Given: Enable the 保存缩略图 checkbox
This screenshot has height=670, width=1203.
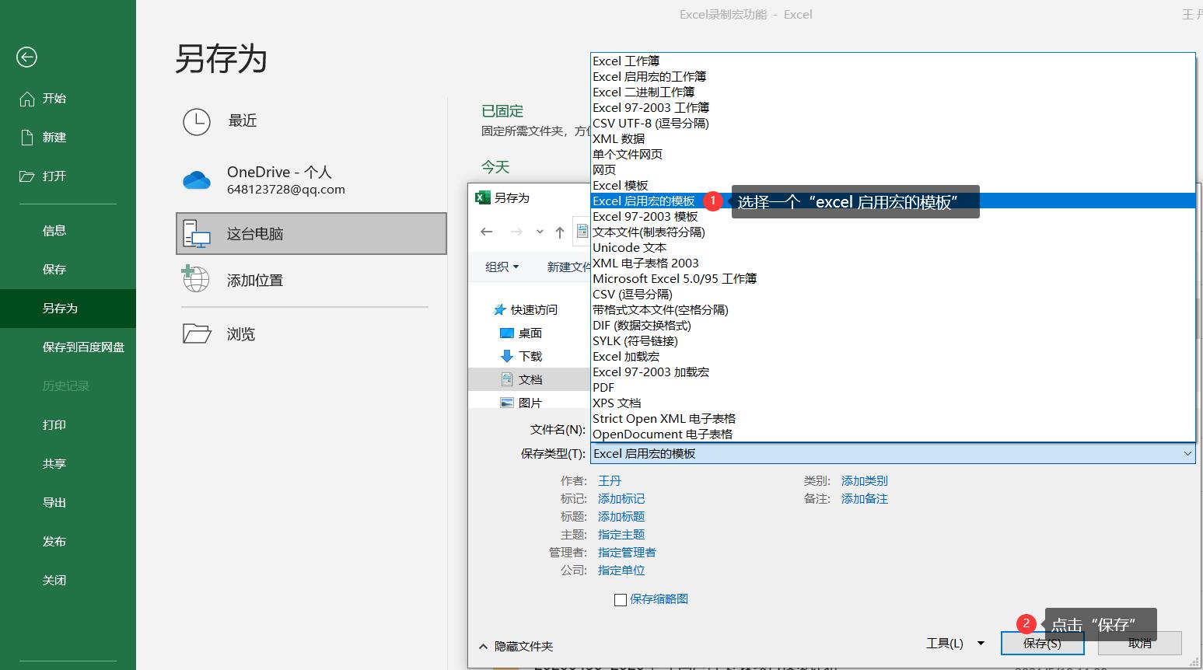Looking at the screenshot, I should [621, 600].
